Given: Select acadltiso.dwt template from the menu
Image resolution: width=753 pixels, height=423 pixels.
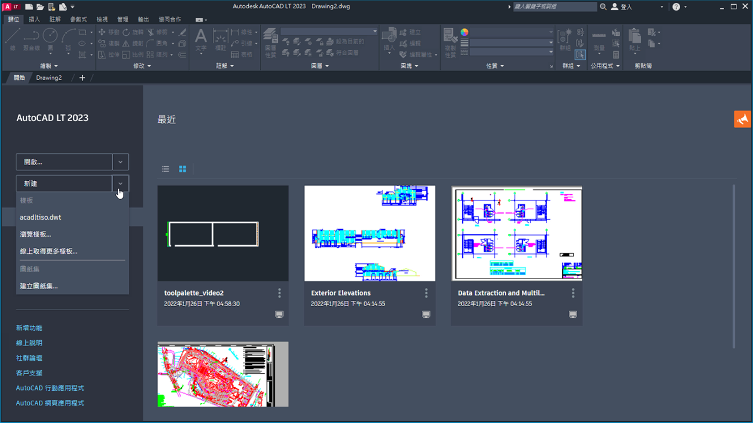Looking at the screenshot, I should coord(72,217).
